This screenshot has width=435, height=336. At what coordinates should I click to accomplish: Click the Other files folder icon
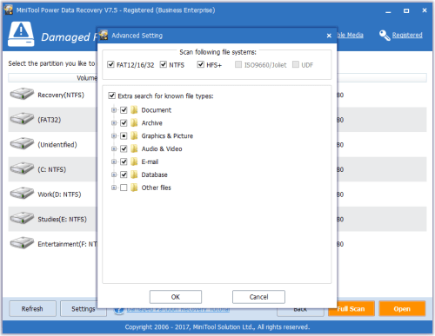134,188
